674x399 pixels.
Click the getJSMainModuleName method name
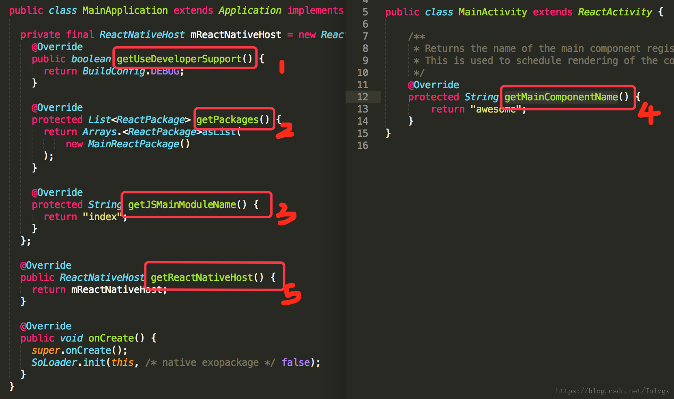(x=182, y=205)
